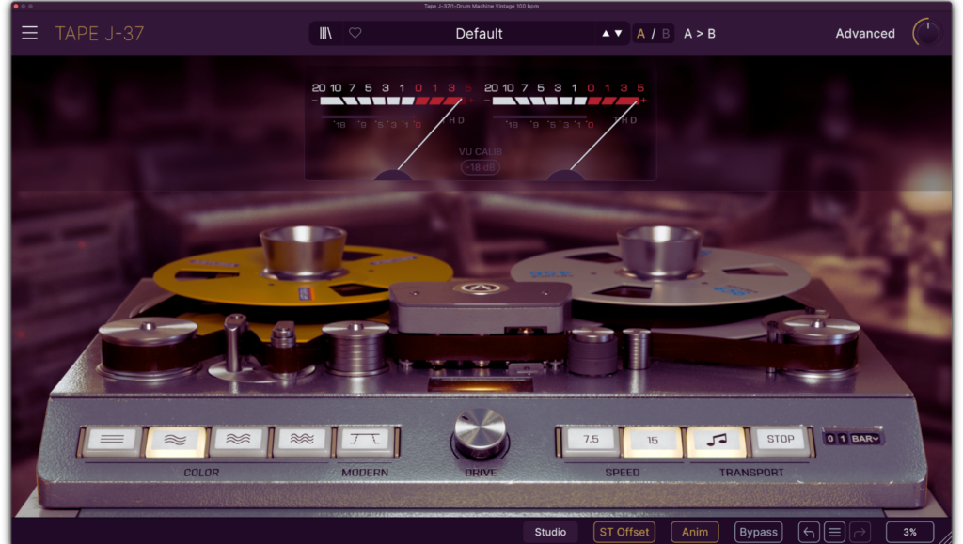Open Studio settings
This screenshot has height=544, width=963.
pos(549,532)
